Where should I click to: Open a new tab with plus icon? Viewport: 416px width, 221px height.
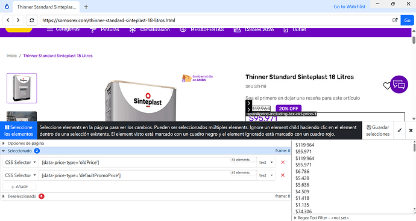pos(86,7)
